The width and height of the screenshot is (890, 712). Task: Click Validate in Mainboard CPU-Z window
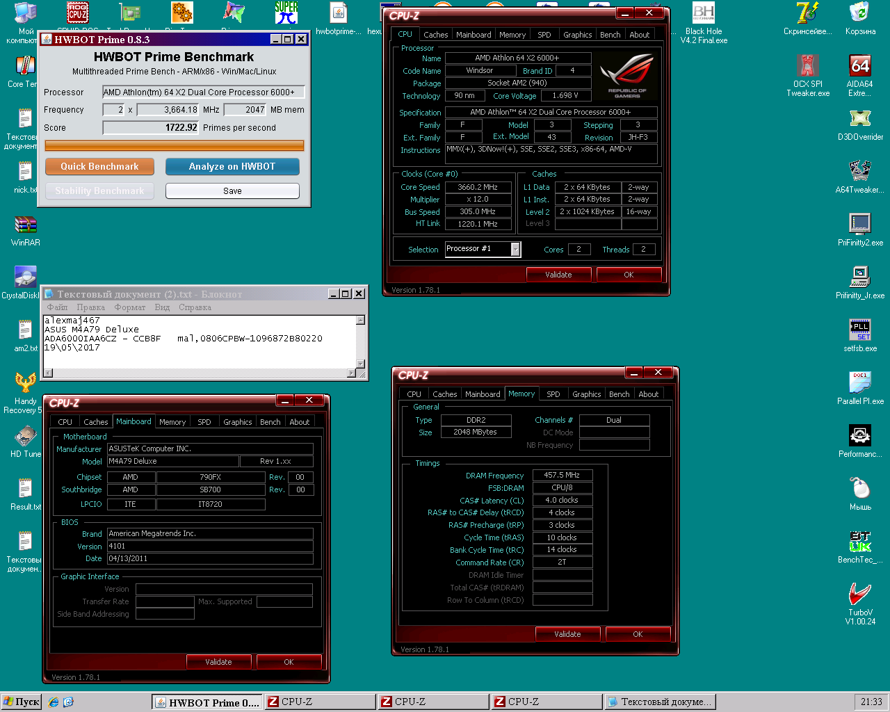point(218,662)
